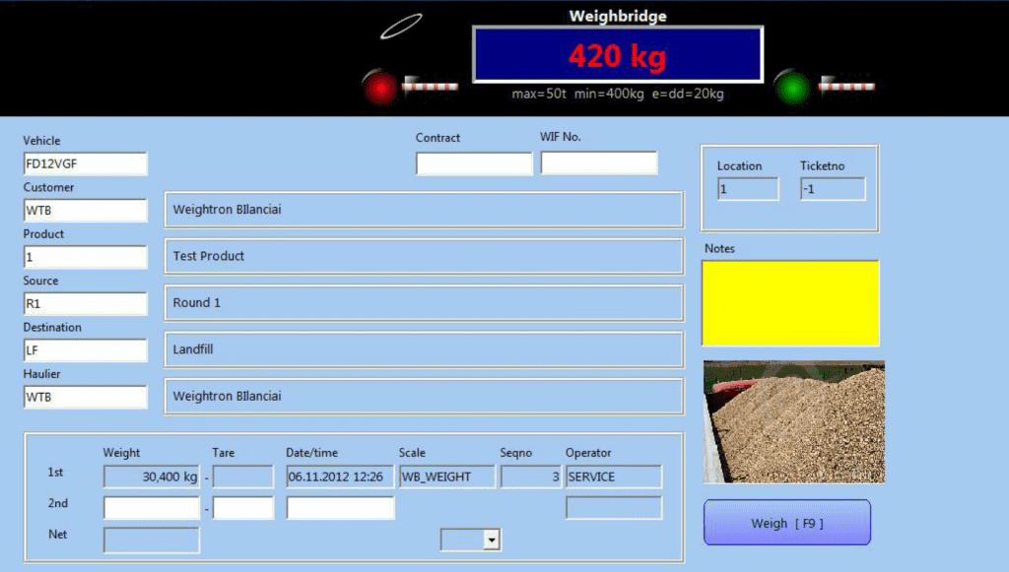Viewport: 1009px width, 572px height.
Task: Click the WIF No. input field
Action: 598,163
